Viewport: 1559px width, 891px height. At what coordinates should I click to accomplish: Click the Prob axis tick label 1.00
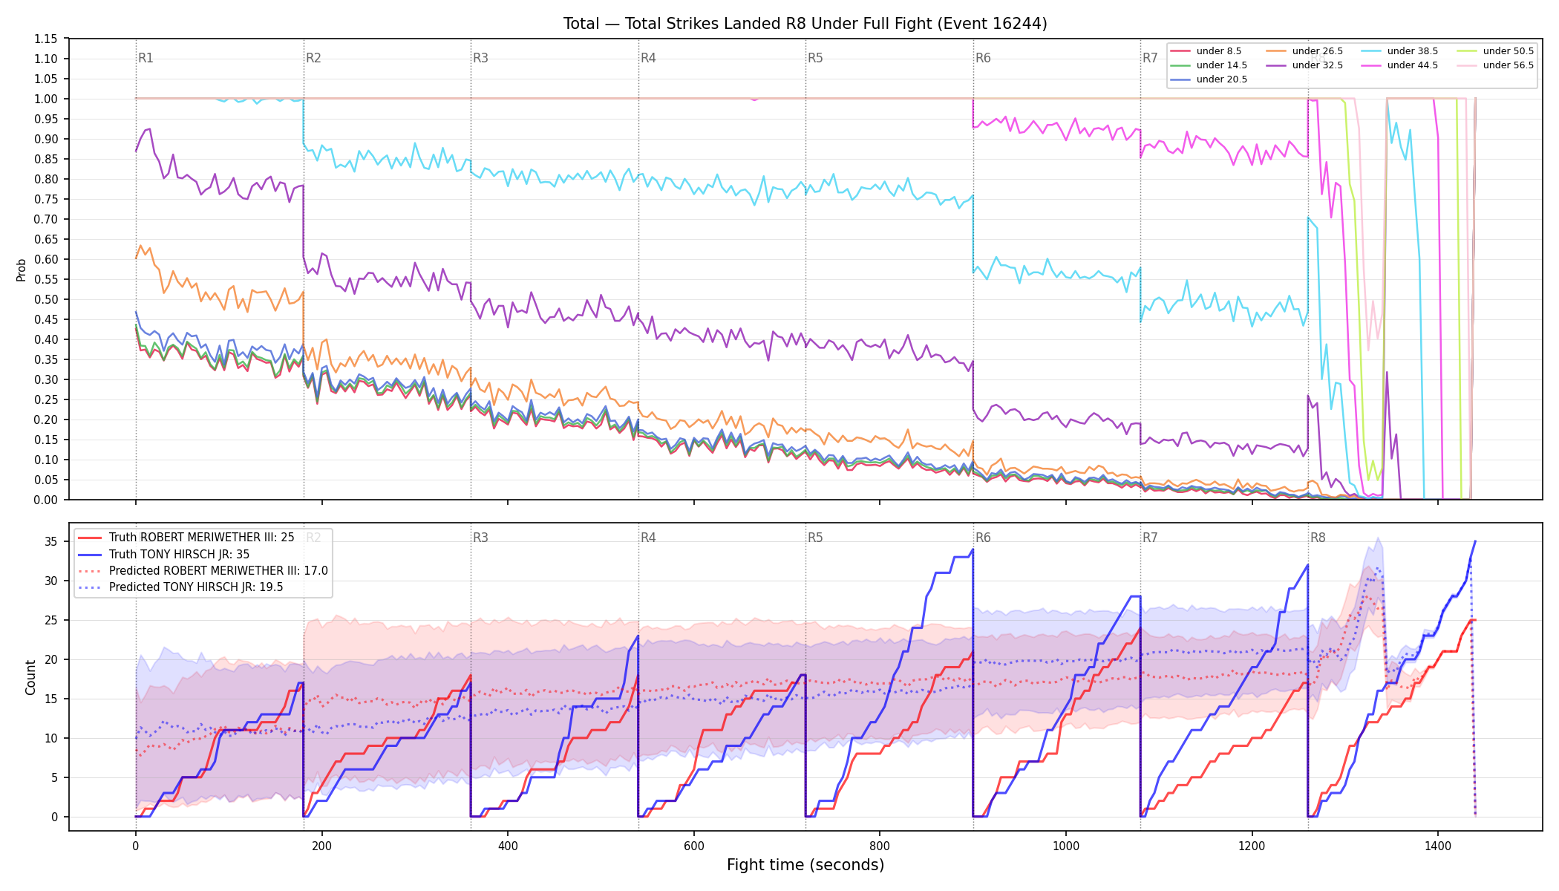(x=46, y=99)
